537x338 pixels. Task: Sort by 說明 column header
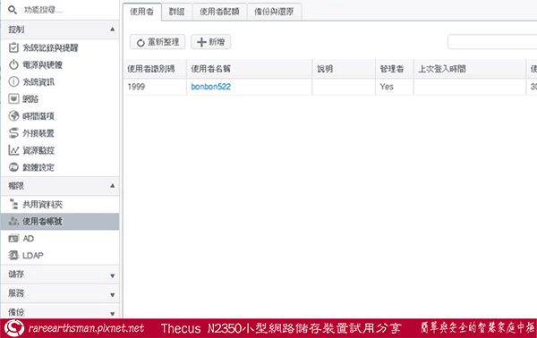344,69
